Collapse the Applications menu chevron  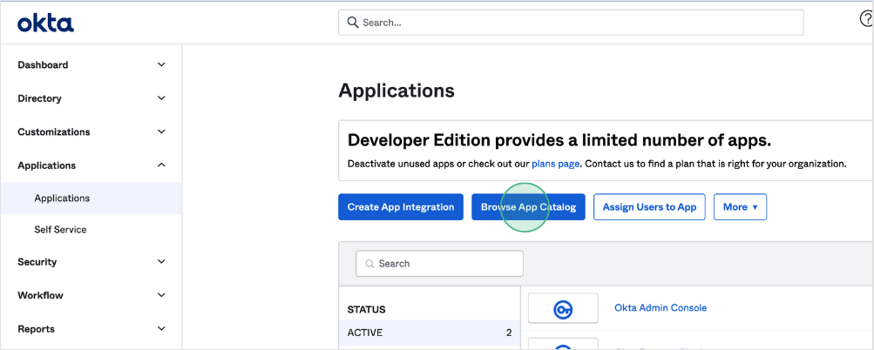(x=162, y=165)
